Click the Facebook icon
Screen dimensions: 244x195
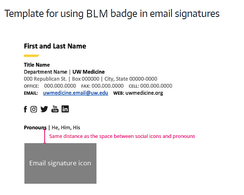pyautogui.click(x=26, y=109)
